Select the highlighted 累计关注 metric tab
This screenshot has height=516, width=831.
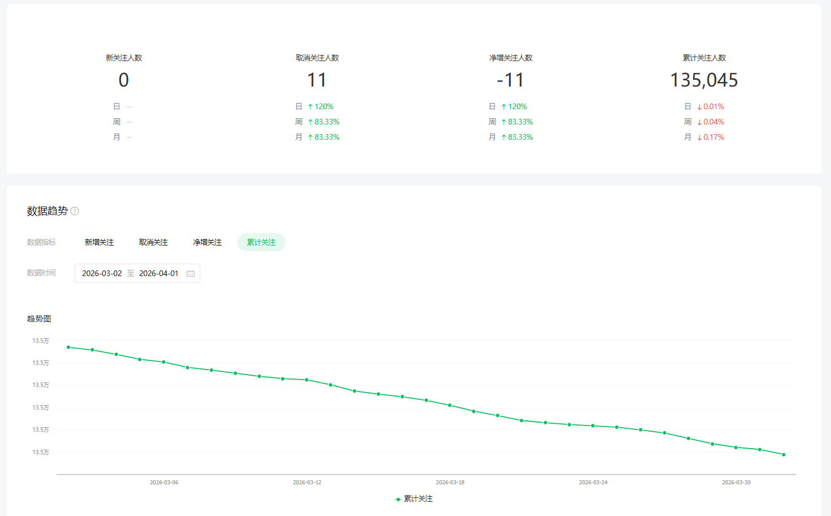click(261, 242)
